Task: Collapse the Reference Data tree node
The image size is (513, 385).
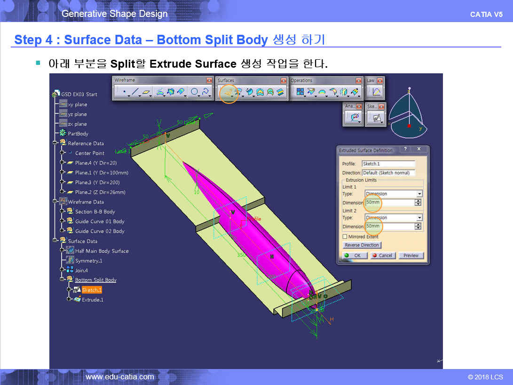Action: click(x=56, y=143)
